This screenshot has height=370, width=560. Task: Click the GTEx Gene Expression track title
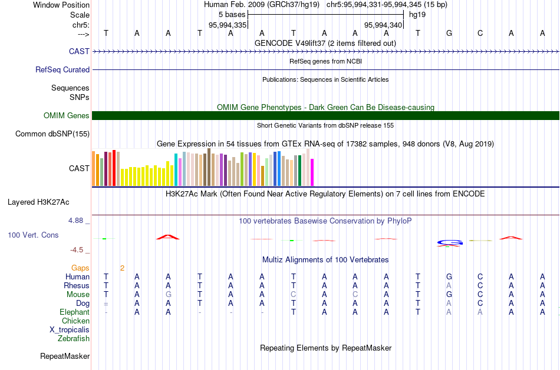[x=325, y=144]
